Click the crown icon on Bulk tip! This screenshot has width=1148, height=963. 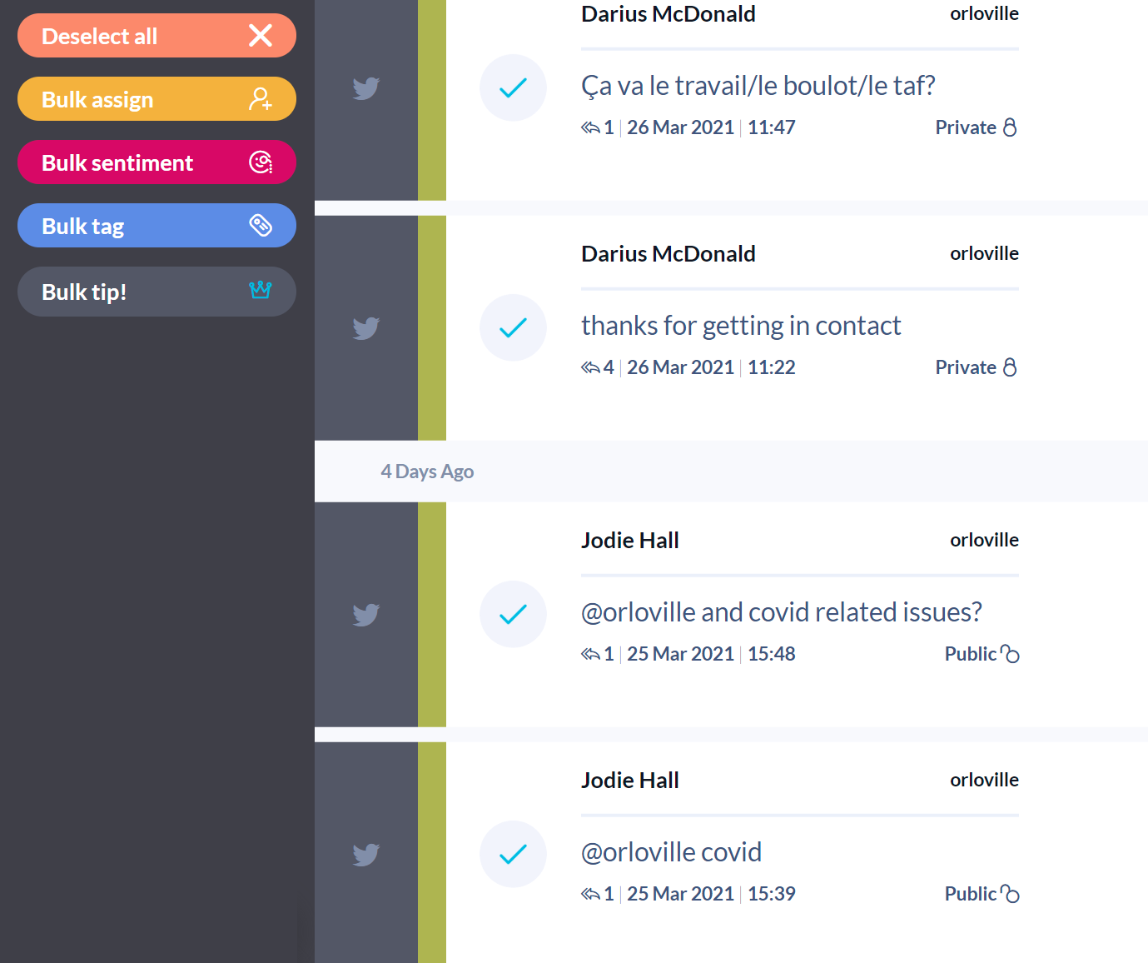[x=261, y=289]
